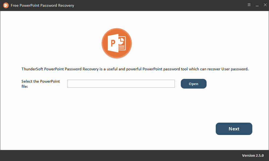Click the pie chart graphic in the logo
The width and height of the screenshot is (269, 161).
[121, 40]
